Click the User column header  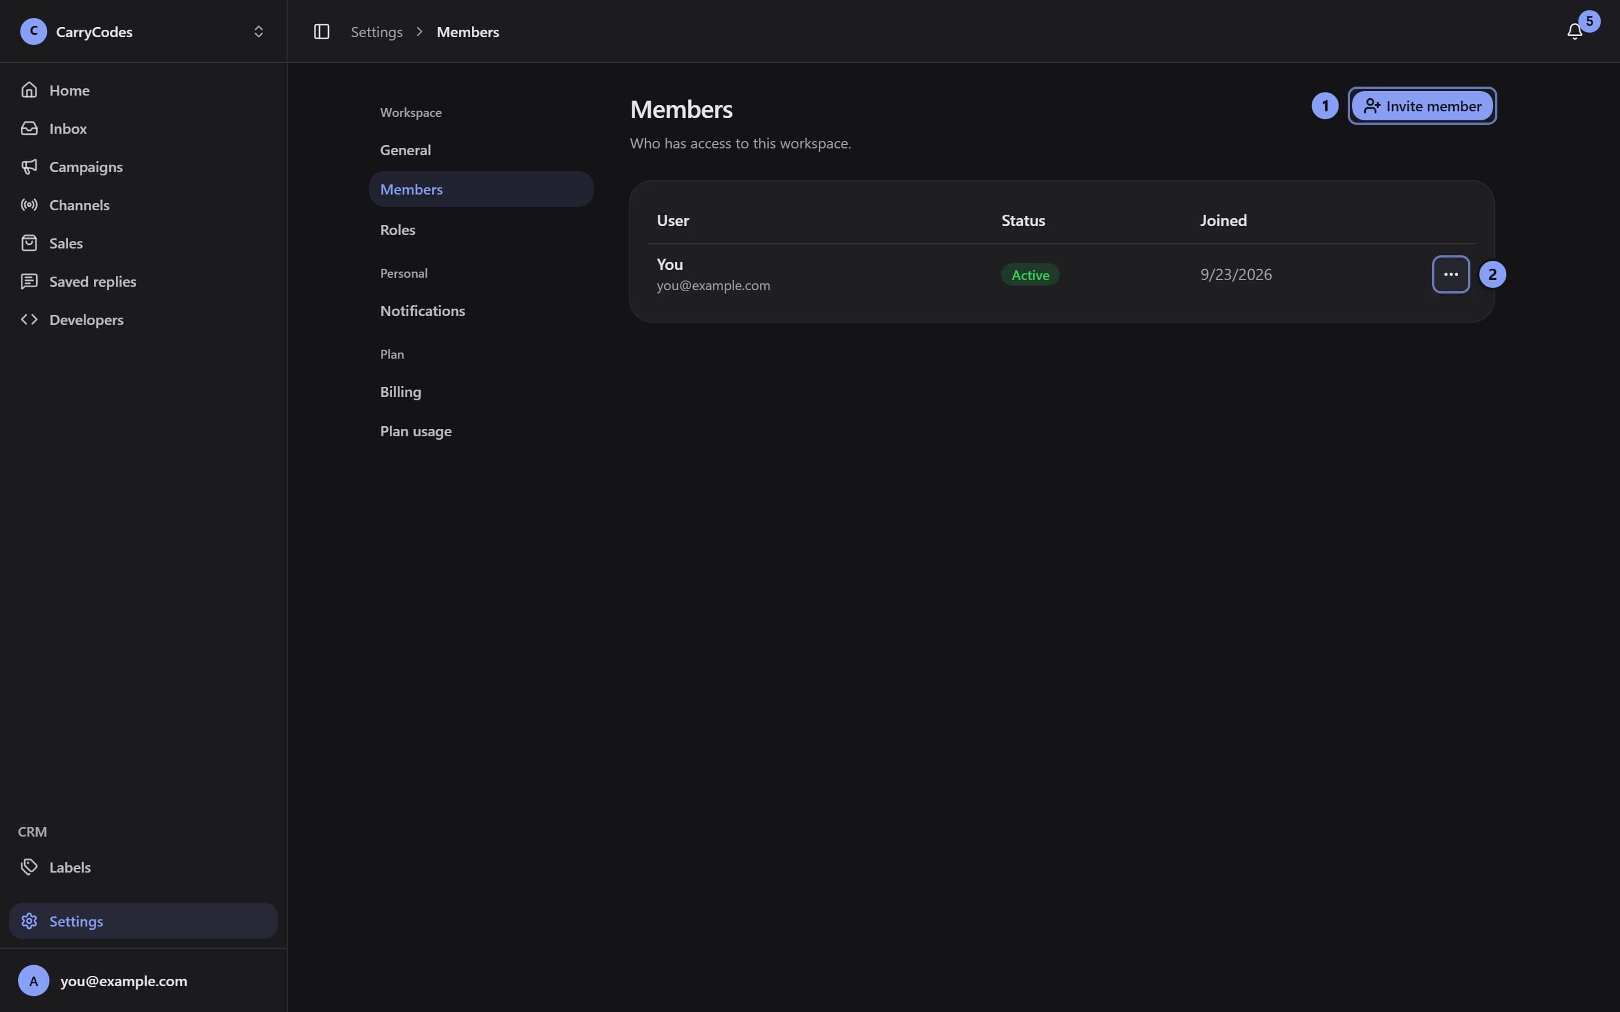pyautogui.click(x=673, y=220)
